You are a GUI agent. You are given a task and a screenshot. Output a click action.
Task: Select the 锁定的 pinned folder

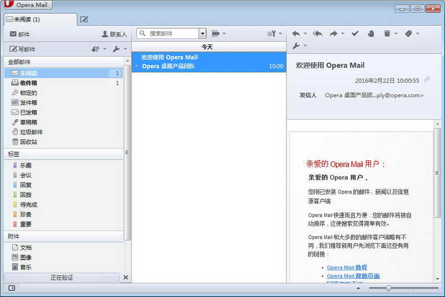point(63,93)
